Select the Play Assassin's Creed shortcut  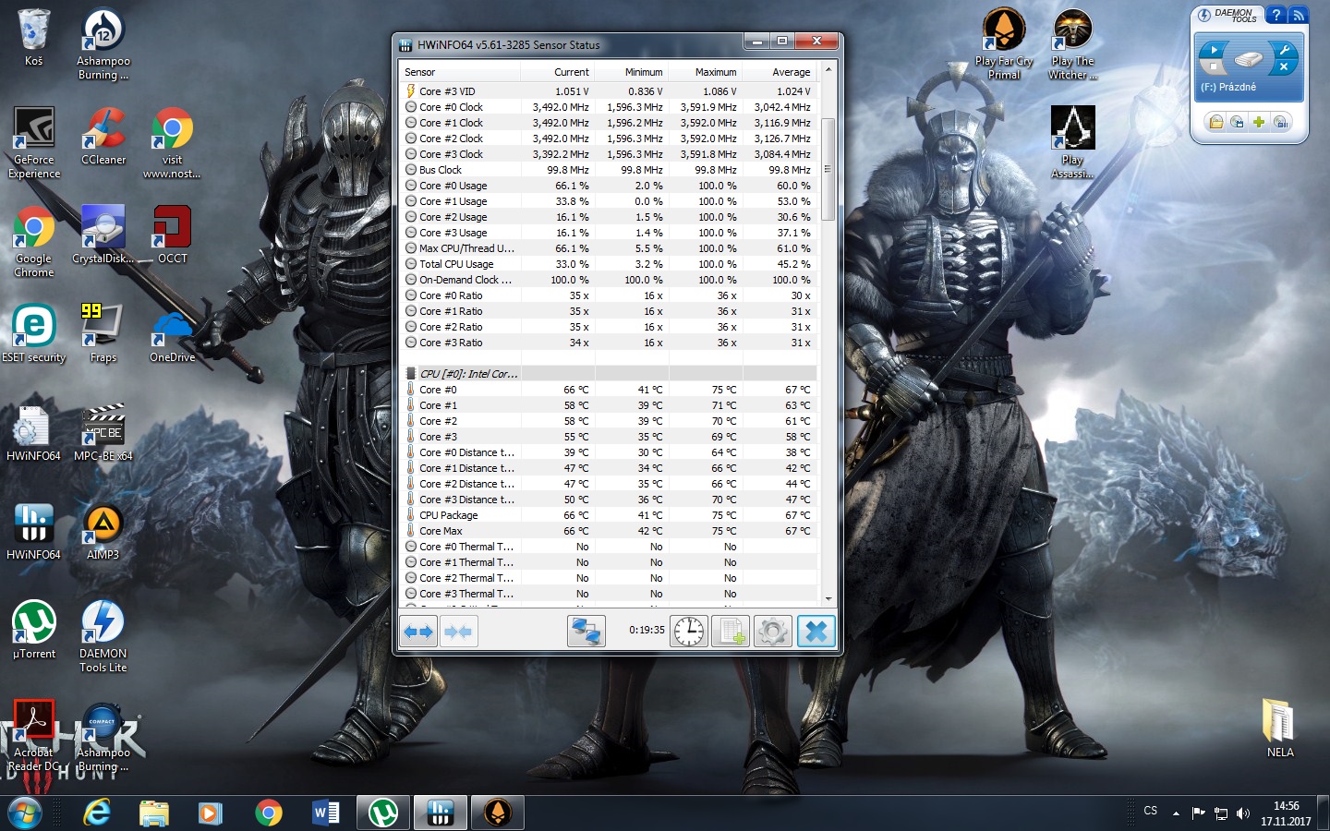[1072, 142]
